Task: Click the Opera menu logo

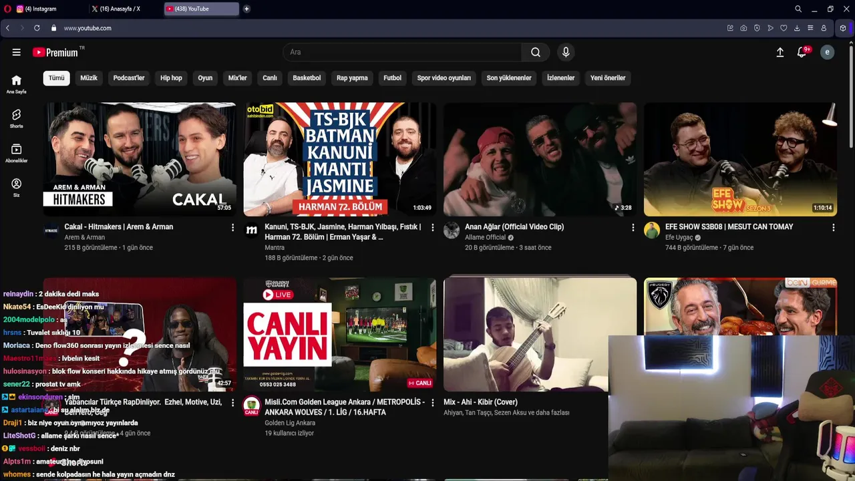Action: click(x=7, y=9)
